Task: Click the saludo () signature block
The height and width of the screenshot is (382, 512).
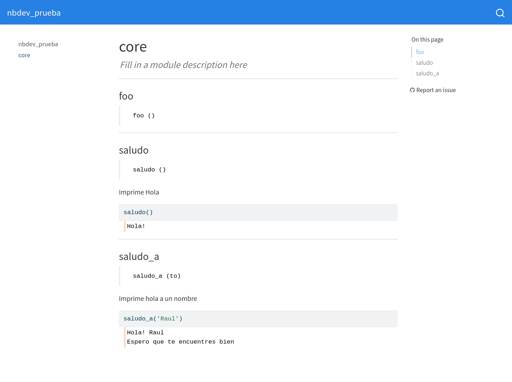Action: tap(149, 170)
